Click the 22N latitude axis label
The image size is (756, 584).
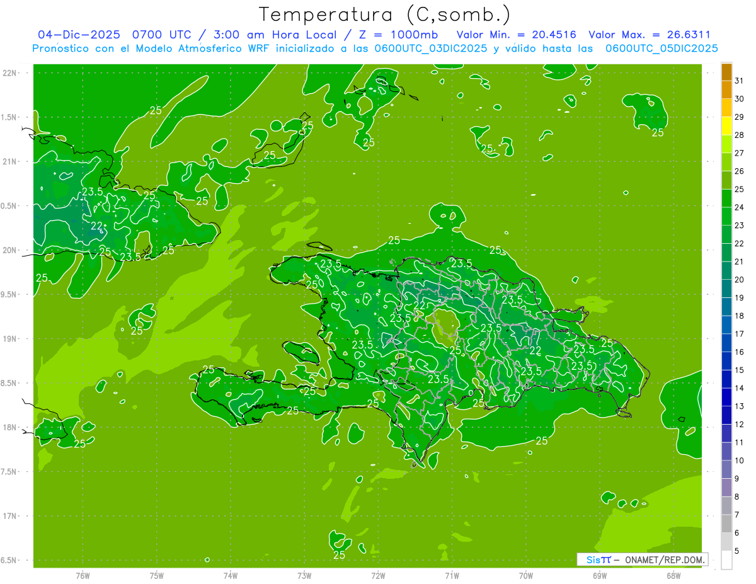click(x=9, y=72)
